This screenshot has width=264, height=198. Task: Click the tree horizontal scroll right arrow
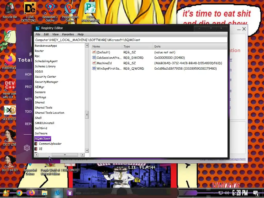(82, 155)
